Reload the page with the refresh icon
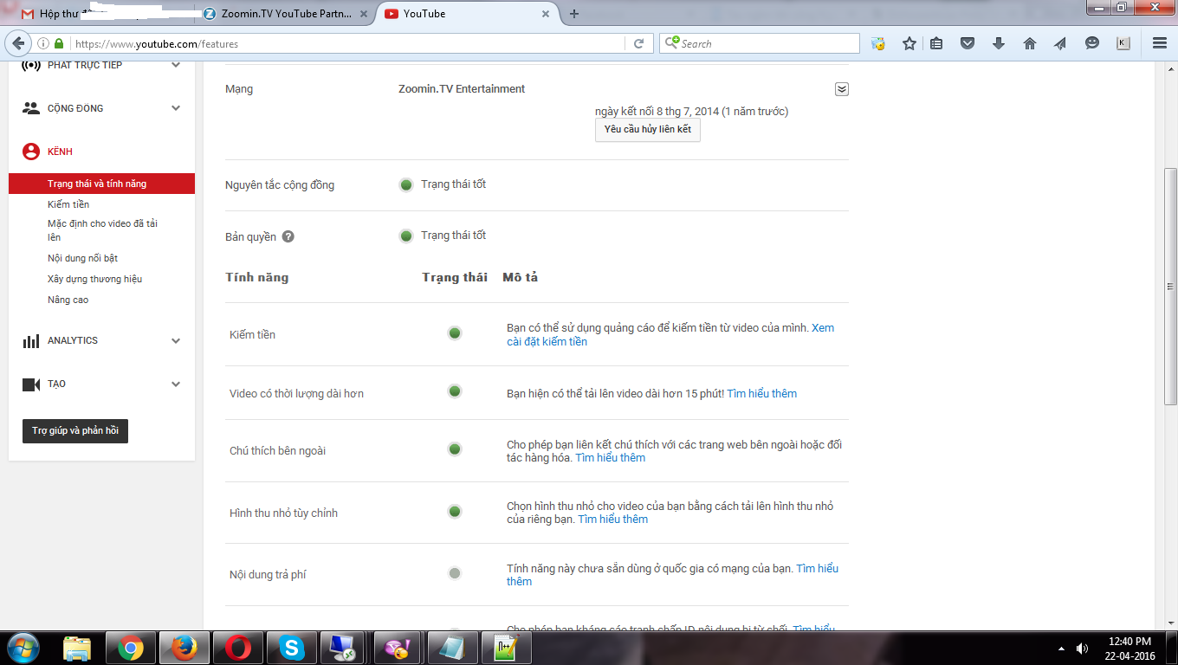 [x=638, y=43]
